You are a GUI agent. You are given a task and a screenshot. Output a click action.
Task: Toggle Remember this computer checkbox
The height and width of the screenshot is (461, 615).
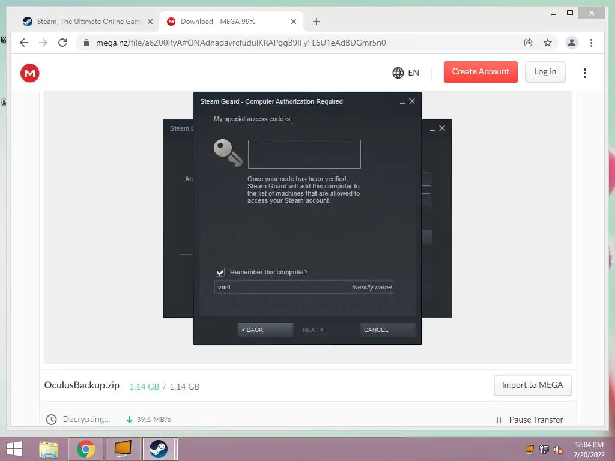pyautogui.click(x=220, y=272)
